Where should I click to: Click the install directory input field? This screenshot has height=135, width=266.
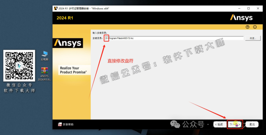(174, 38)
